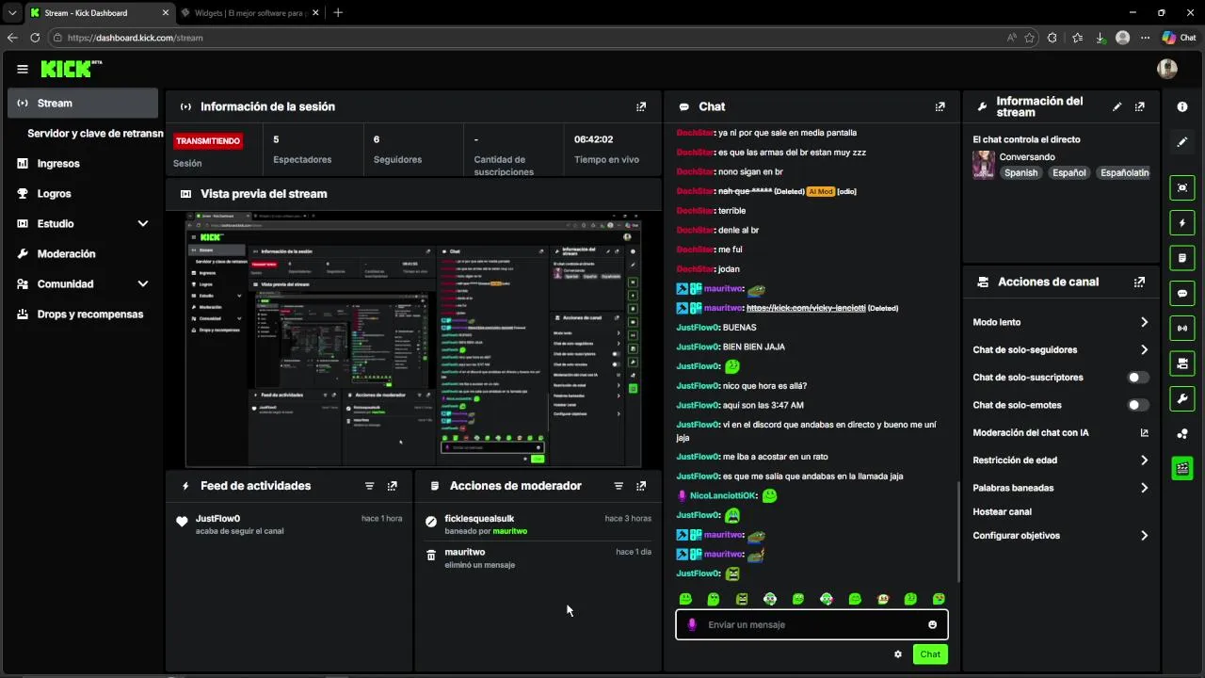Insert the first green blob emote
The height and width of the screenshot is (678, 1205).
(x=685, y=599)
